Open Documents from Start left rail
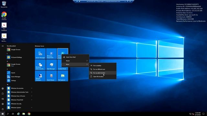The height and width of the screenshot is (116, 207). (3, 94)
